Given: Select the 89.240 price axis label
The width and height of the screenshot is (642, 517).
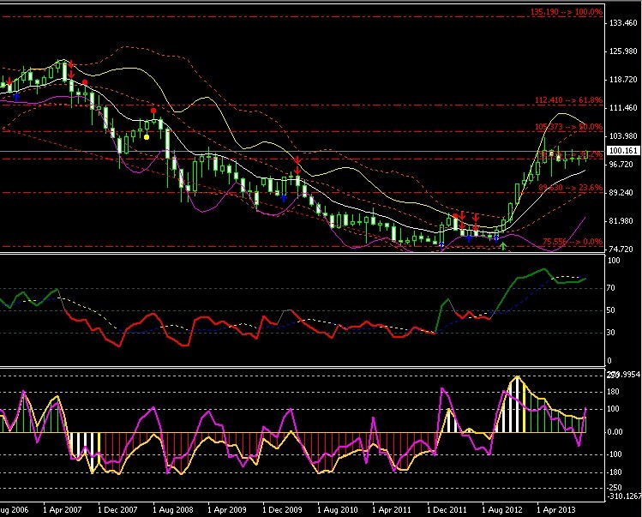Looking at the screenshot, I should point(621,193).
